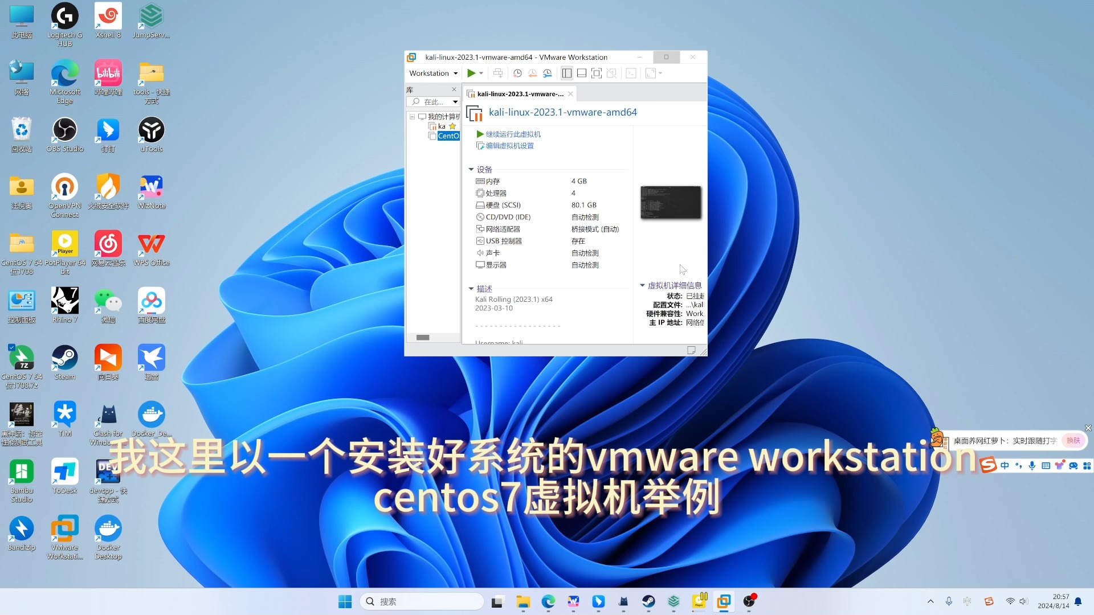
Task: Click the Unity mode toolbar icon
Action: [611, 73]
